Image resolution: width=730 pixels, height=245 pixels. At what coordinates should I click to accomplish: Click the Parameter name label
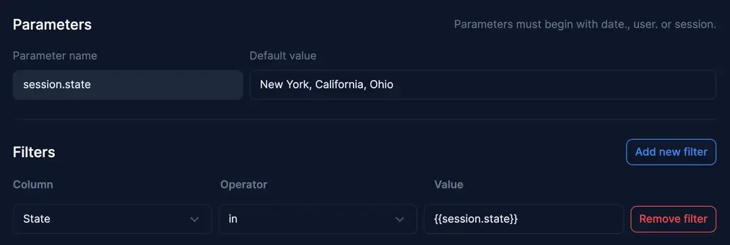click(55, 56)
